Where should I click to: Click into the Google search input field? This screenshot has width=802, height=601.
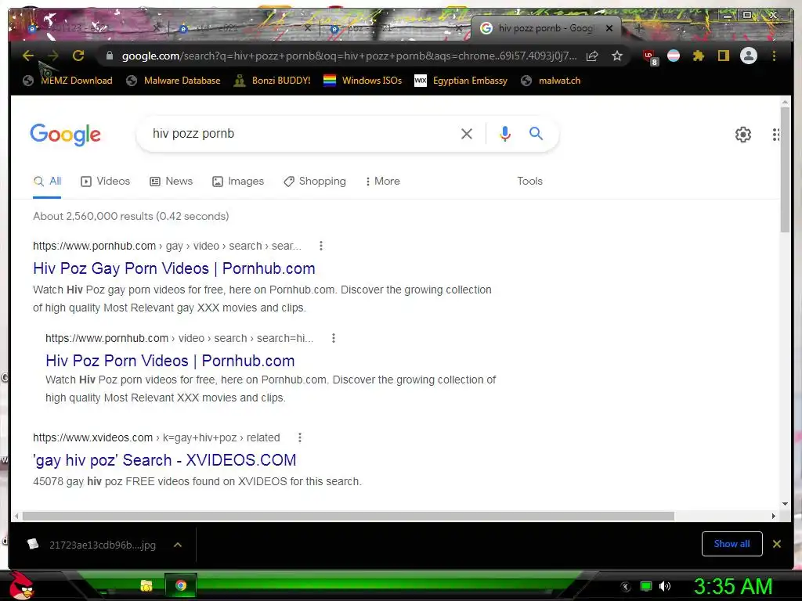[302, 134]
